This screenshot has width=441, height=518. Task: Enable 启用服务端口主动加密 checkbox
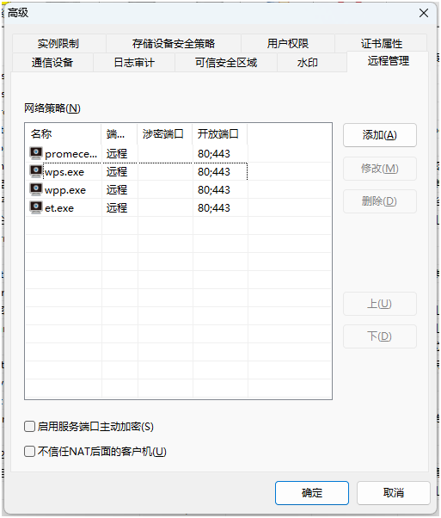coord(30,426)
